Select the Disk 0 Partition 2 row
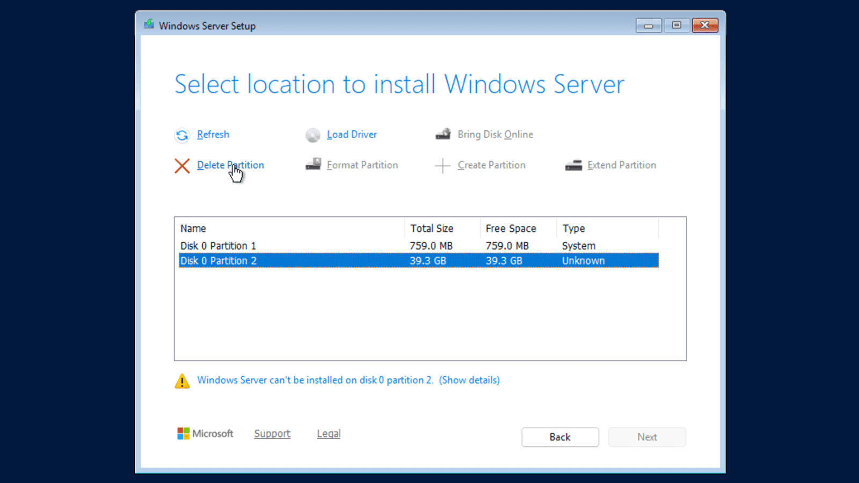The image size is (859, 483). point(419,261)
